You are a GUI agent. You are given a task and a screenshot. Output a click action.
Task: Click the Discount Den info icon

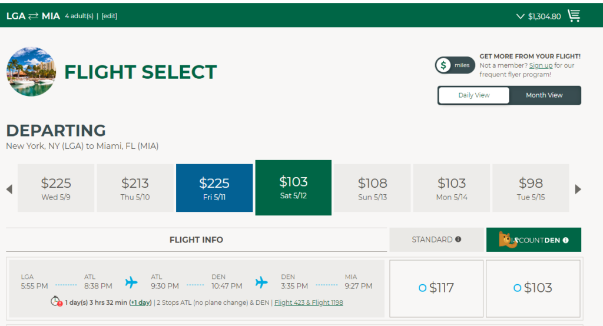tap(565, 240)
